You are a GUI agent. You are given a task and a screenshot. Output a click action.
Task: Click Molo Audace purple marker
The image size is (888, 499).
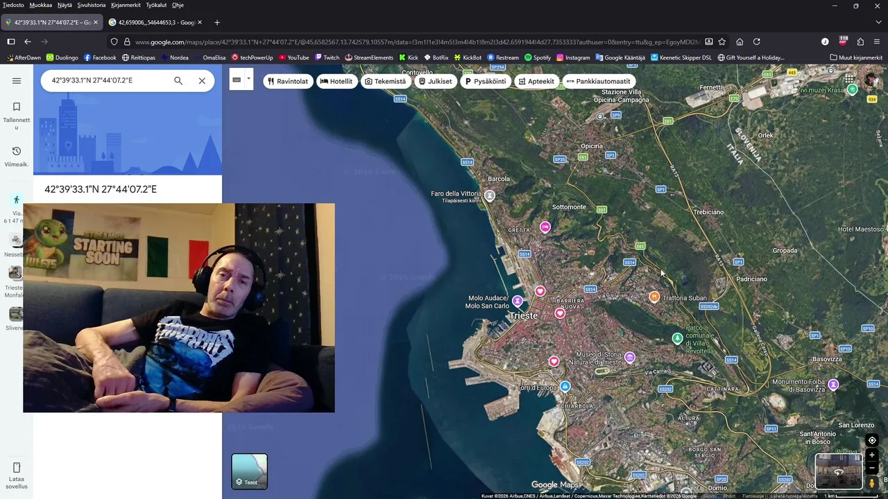(518, 301)
